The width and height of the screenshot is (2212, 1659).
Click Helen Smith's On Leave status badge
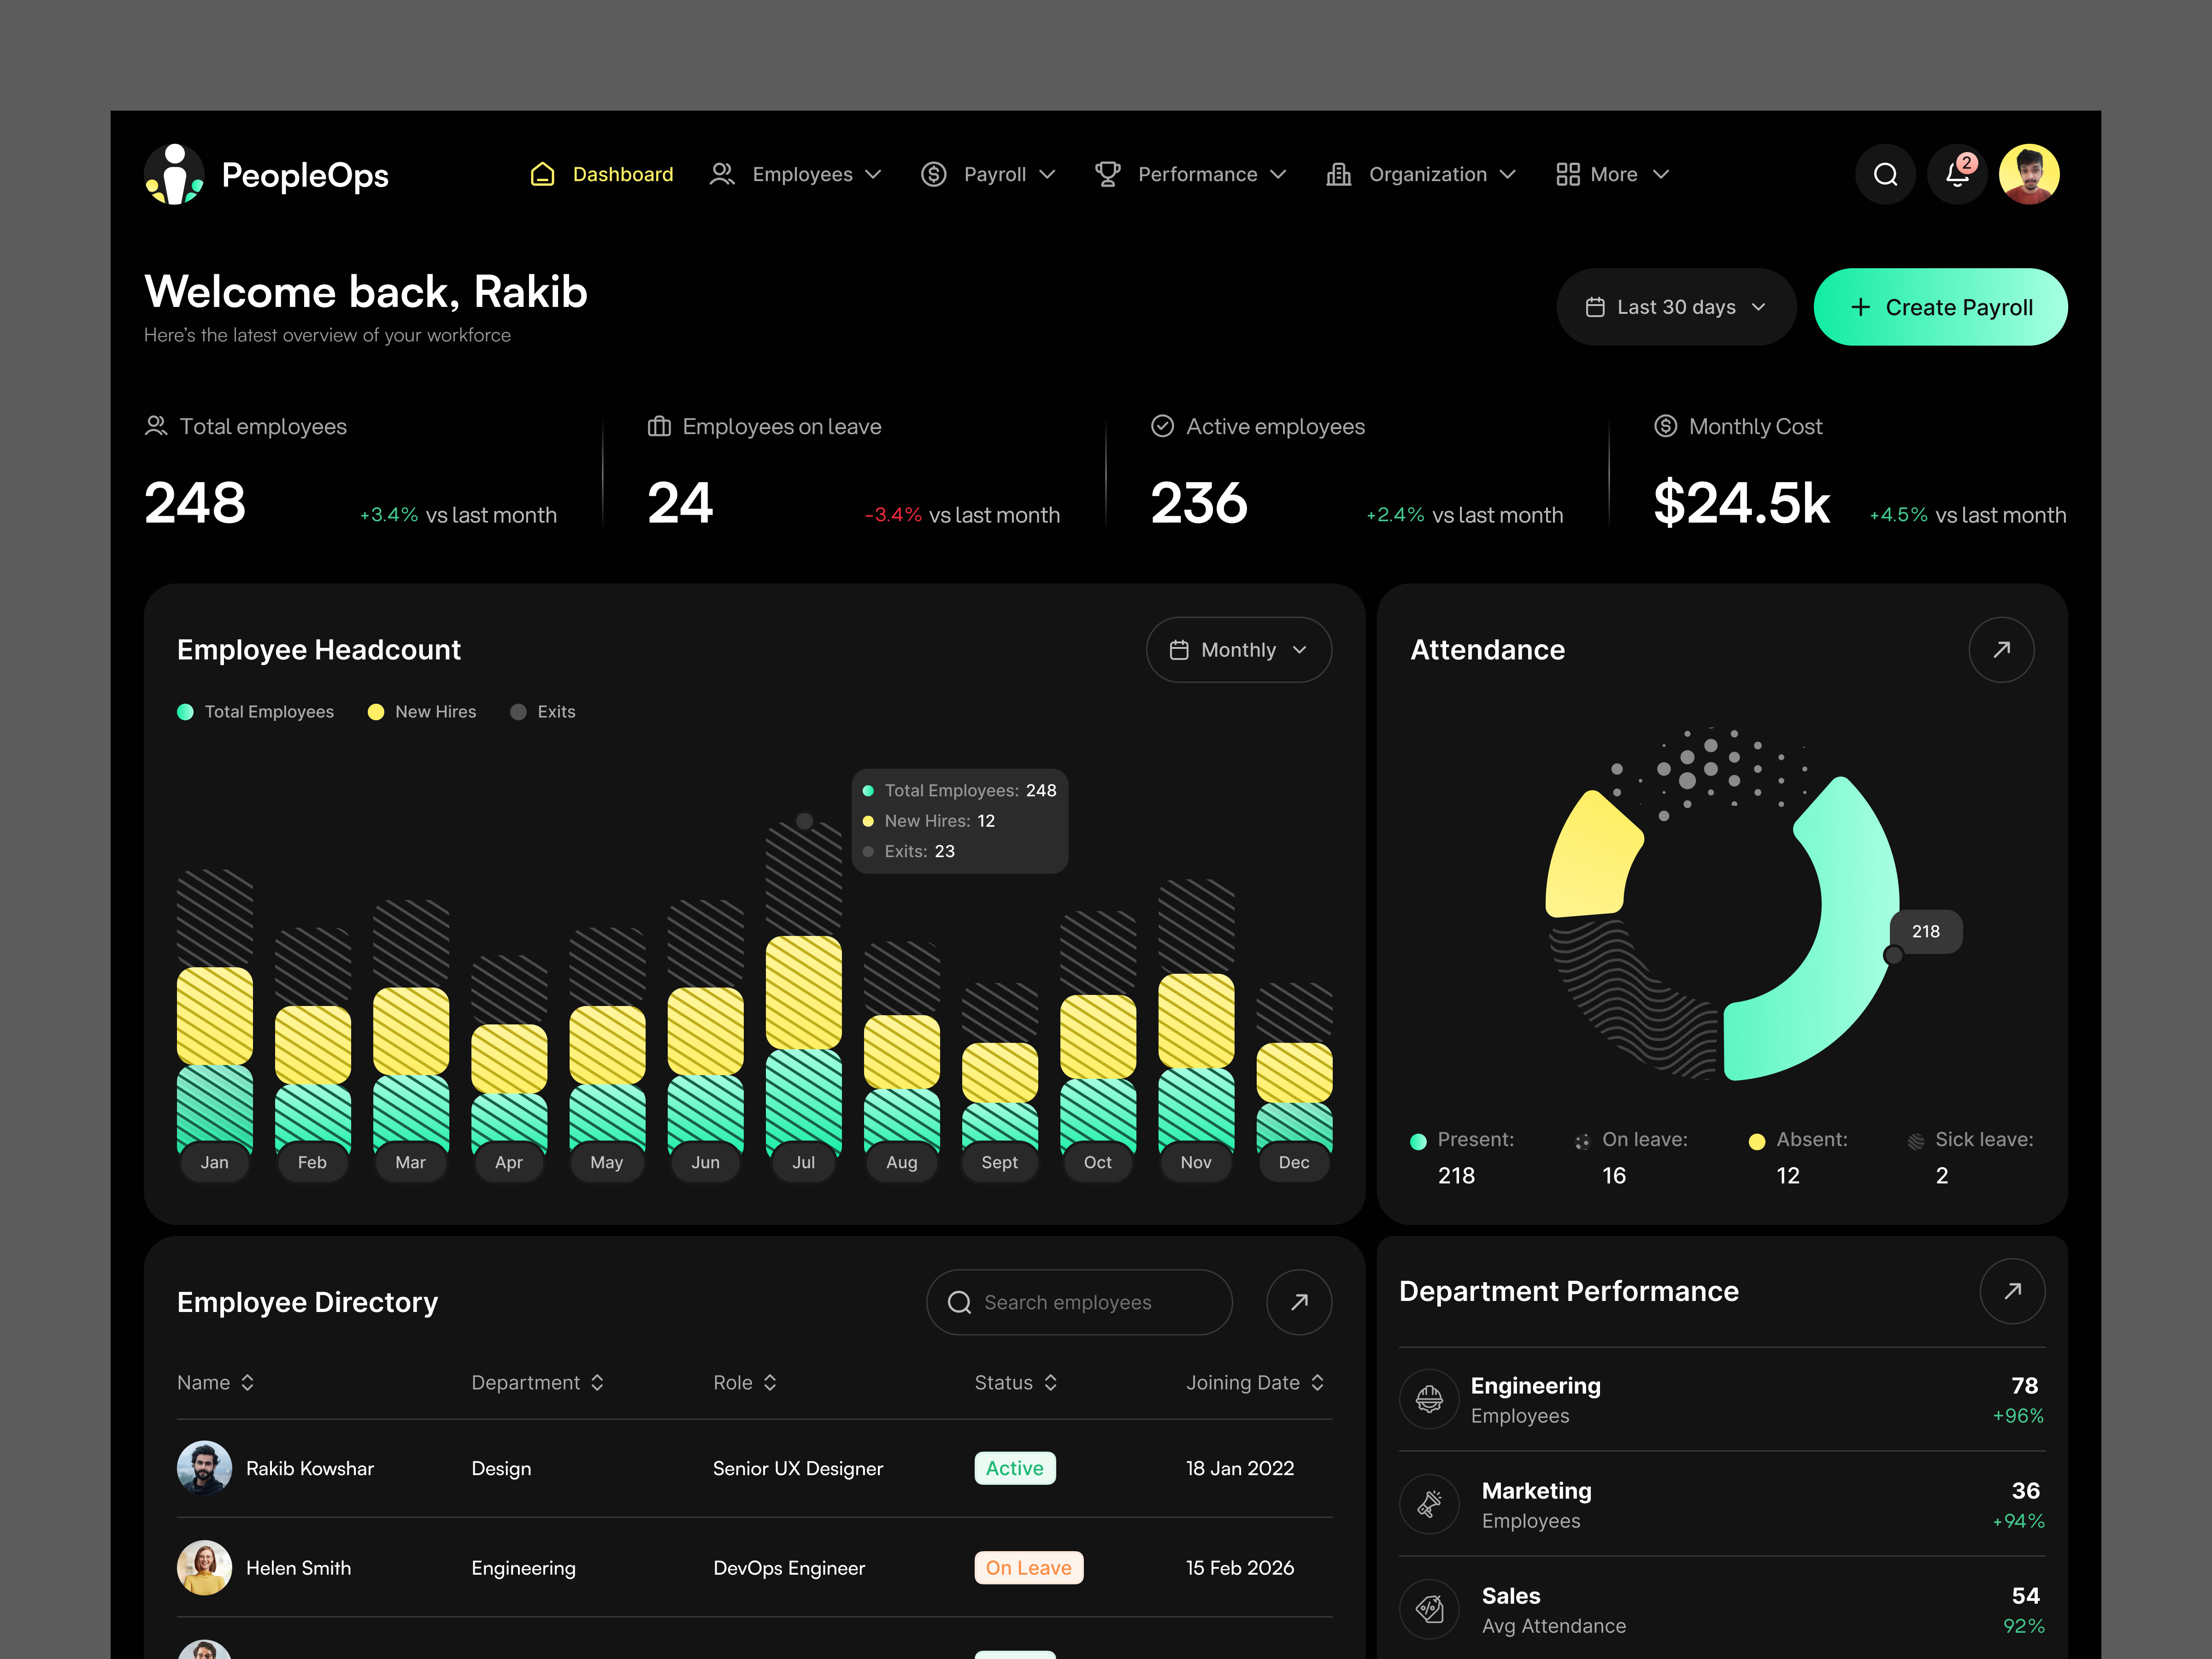1029,1567
